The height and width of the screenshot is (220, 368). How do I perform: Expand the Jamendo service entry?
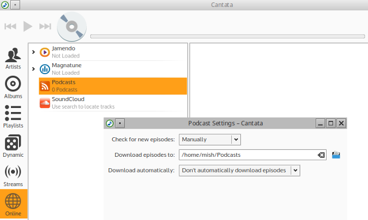coord(33,52)
